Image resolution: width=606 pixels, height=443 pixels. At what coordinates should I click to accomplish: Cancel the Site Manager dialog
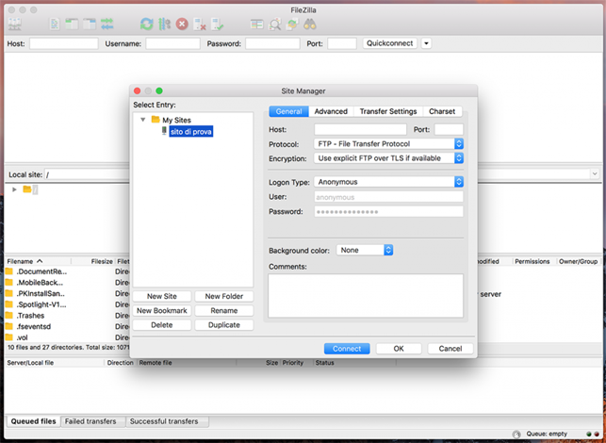click(x=450, y=349)
